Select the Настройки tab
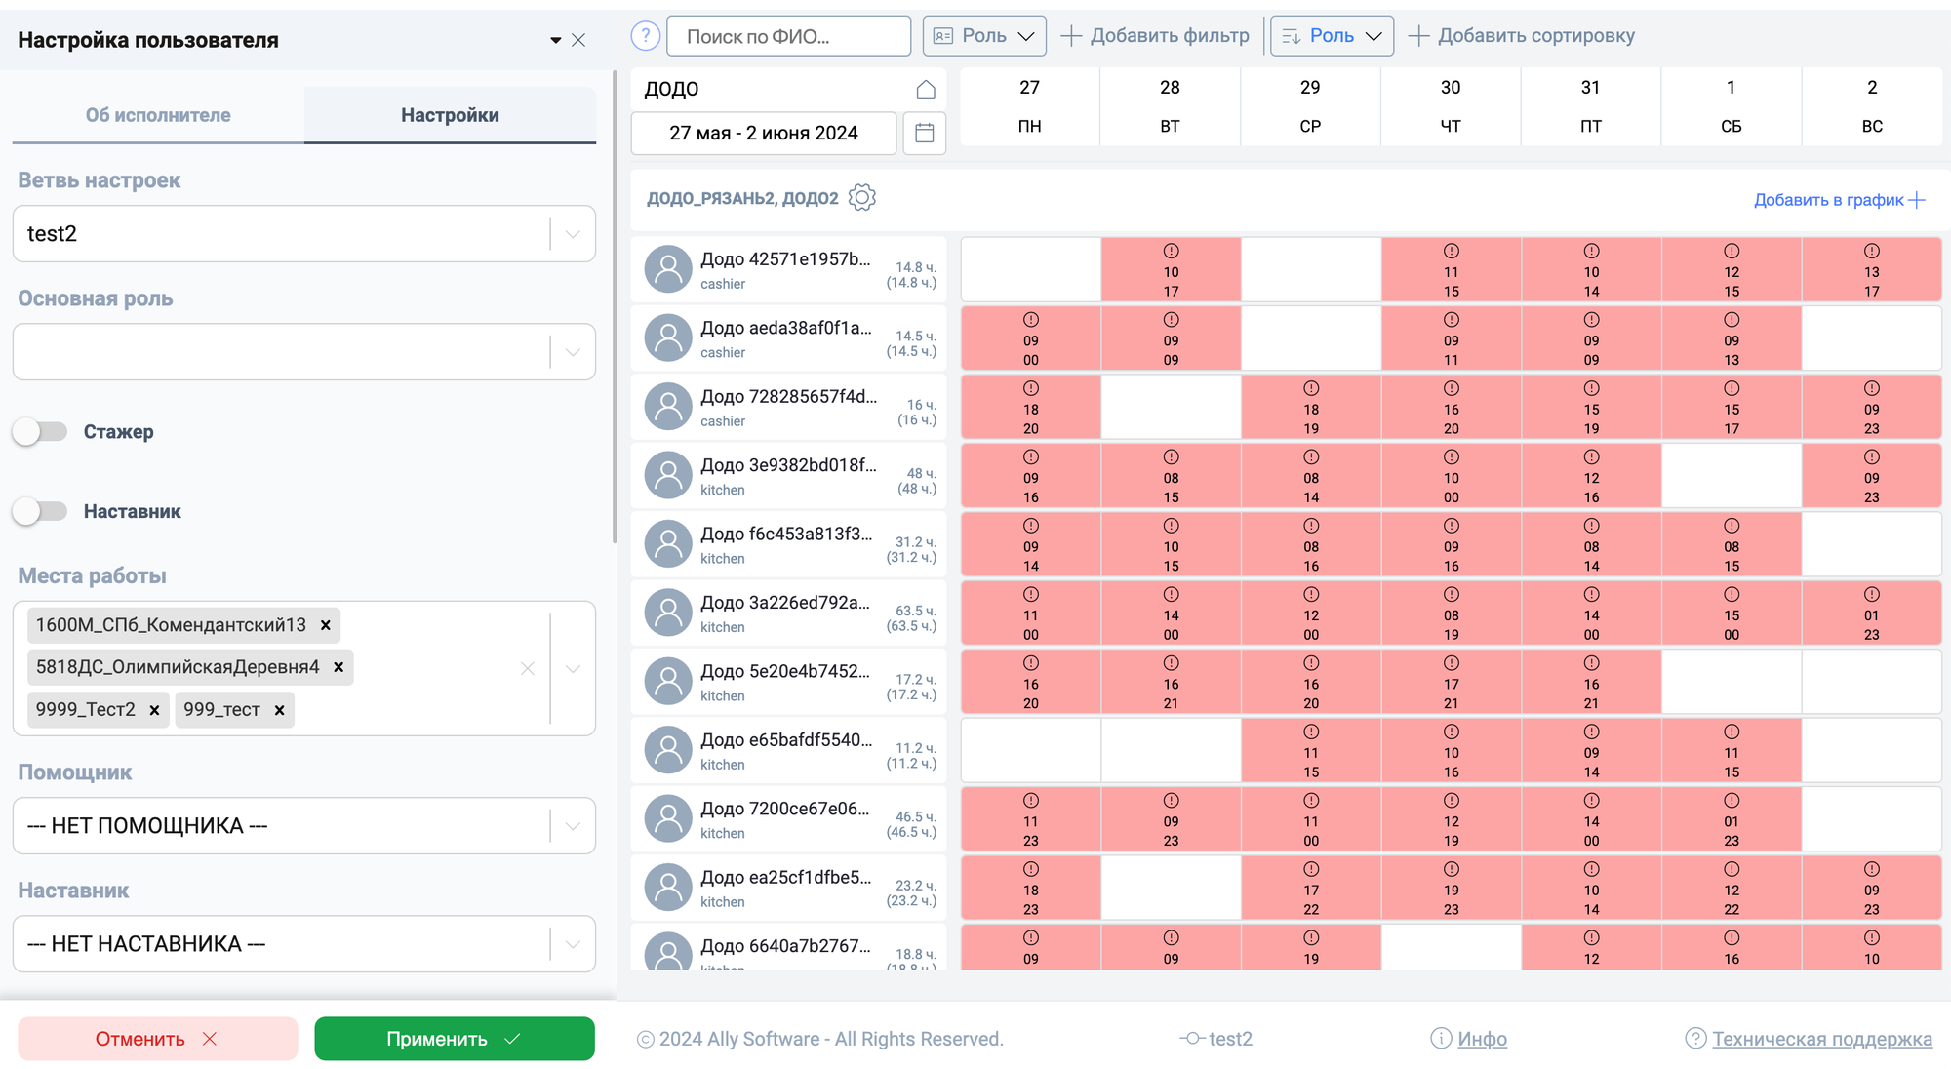 point(450,115)
